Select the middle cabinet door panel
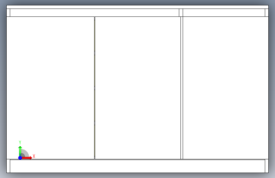The image size is (275, 178). 138,88
